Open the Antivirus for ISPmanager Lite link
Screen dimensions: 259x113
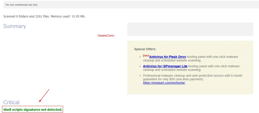pos(165,66)
